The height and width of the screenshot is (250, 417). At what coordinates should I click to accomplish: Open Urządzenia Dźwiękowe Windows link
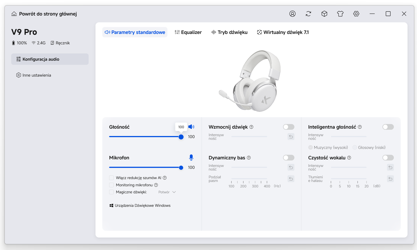(x=140, y=205)
